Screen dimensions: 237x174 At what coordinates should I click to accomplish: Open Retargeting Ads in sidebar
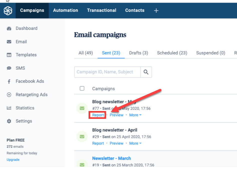click(x=31, y=95)
